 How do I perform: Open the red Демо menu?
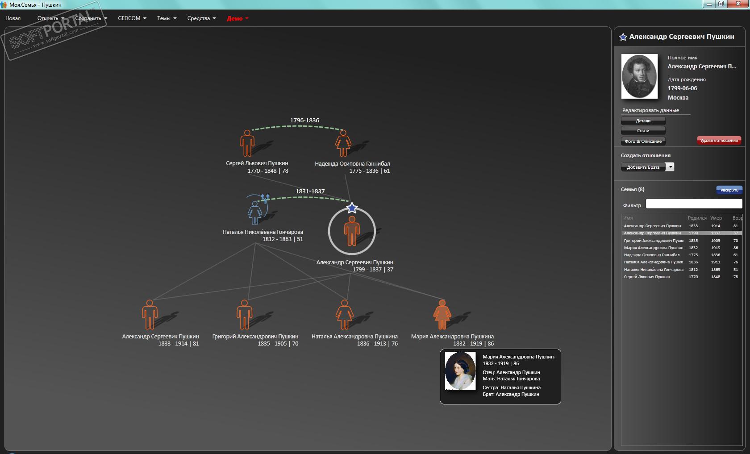pos(237,18)
